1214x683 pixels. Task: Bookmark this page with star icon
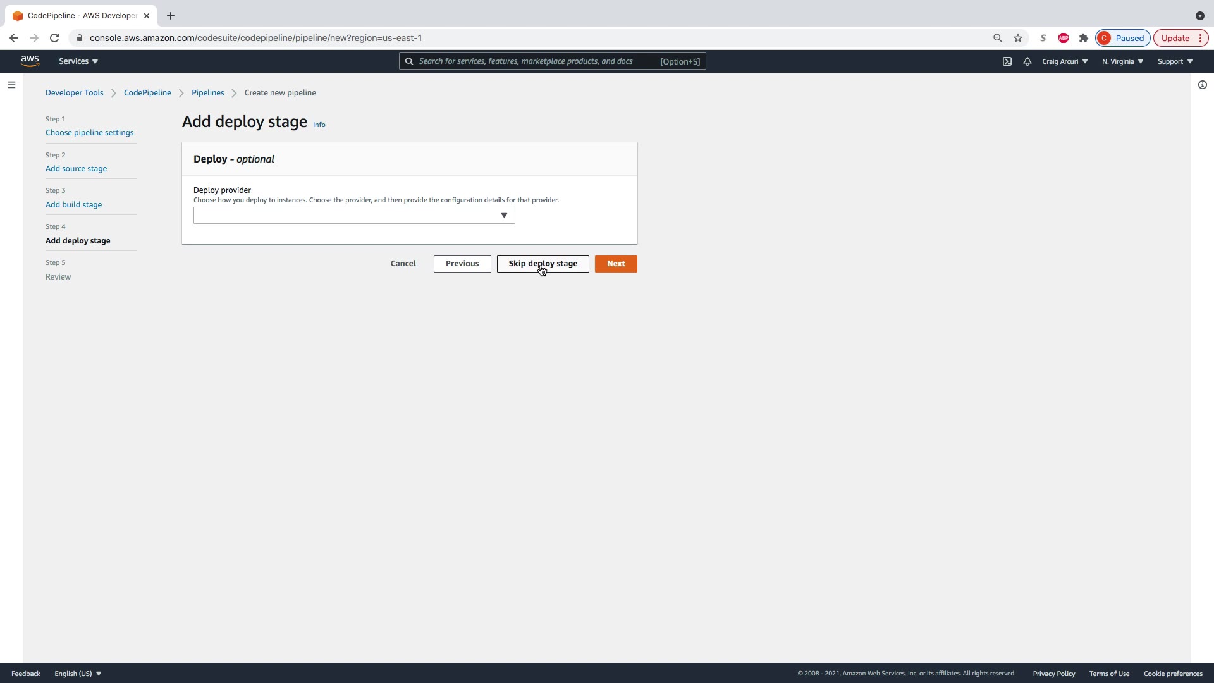(x=1017, y=38)
